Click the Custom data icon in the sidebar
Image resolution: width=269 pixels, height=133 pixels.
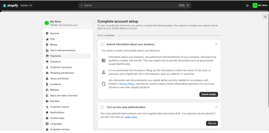pos(47,118)
